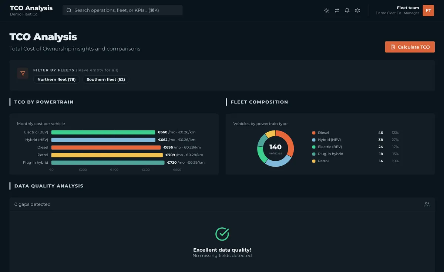Select the Petrol yellow cost bar

(107, 155)
